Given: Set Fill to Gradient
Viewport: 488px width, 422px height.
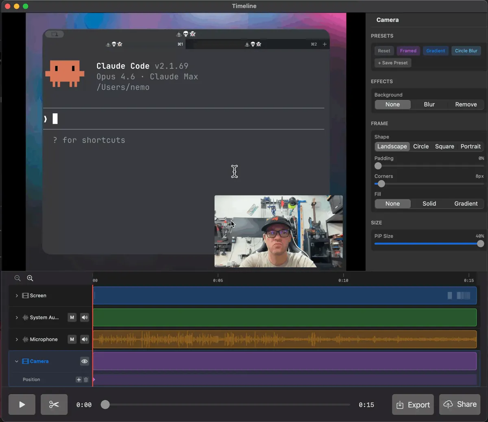Looking at the screenshot, I should tap(466, 204).
